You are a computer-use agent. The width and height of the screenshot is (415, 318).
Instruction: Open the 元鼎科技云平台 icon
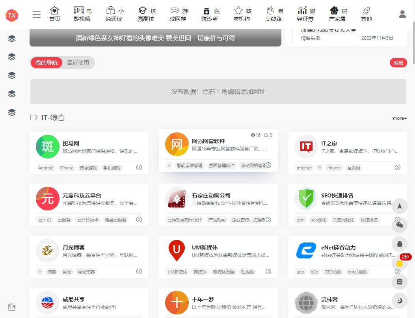48,199
